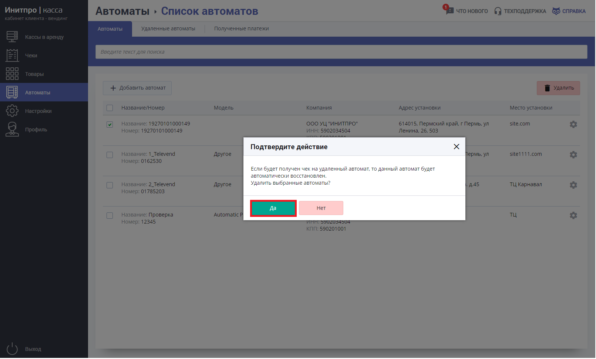Open gear menu for the ТЦ Карнавал row
Image resolution: width=596 pixels, height=359 pixels.
pos(573,185)
